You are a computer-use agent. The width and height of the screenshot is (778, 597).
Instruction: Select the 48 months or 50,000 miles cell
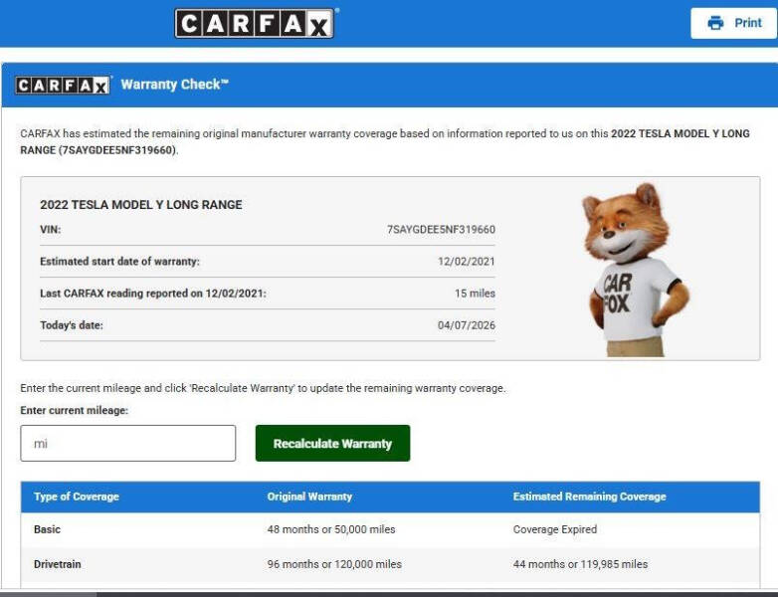(331, 529)
